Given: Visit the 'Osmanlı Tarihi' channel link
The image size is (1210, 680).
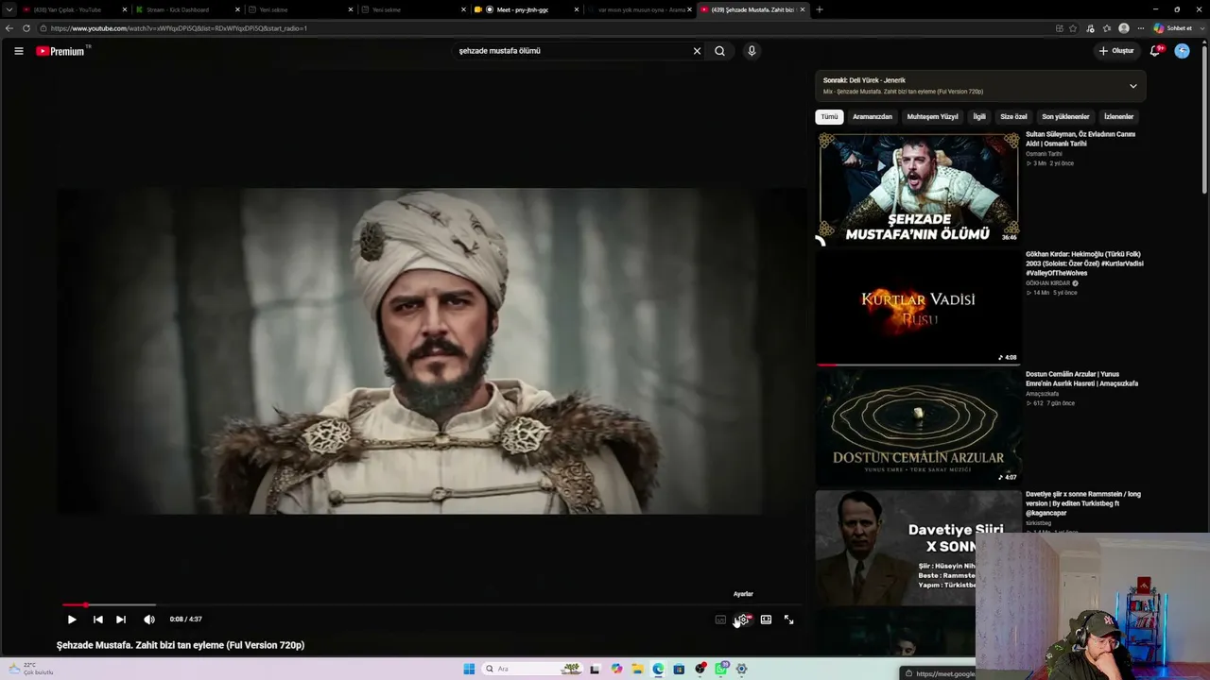Looking at the screenshot, I should coord(1044,154).
